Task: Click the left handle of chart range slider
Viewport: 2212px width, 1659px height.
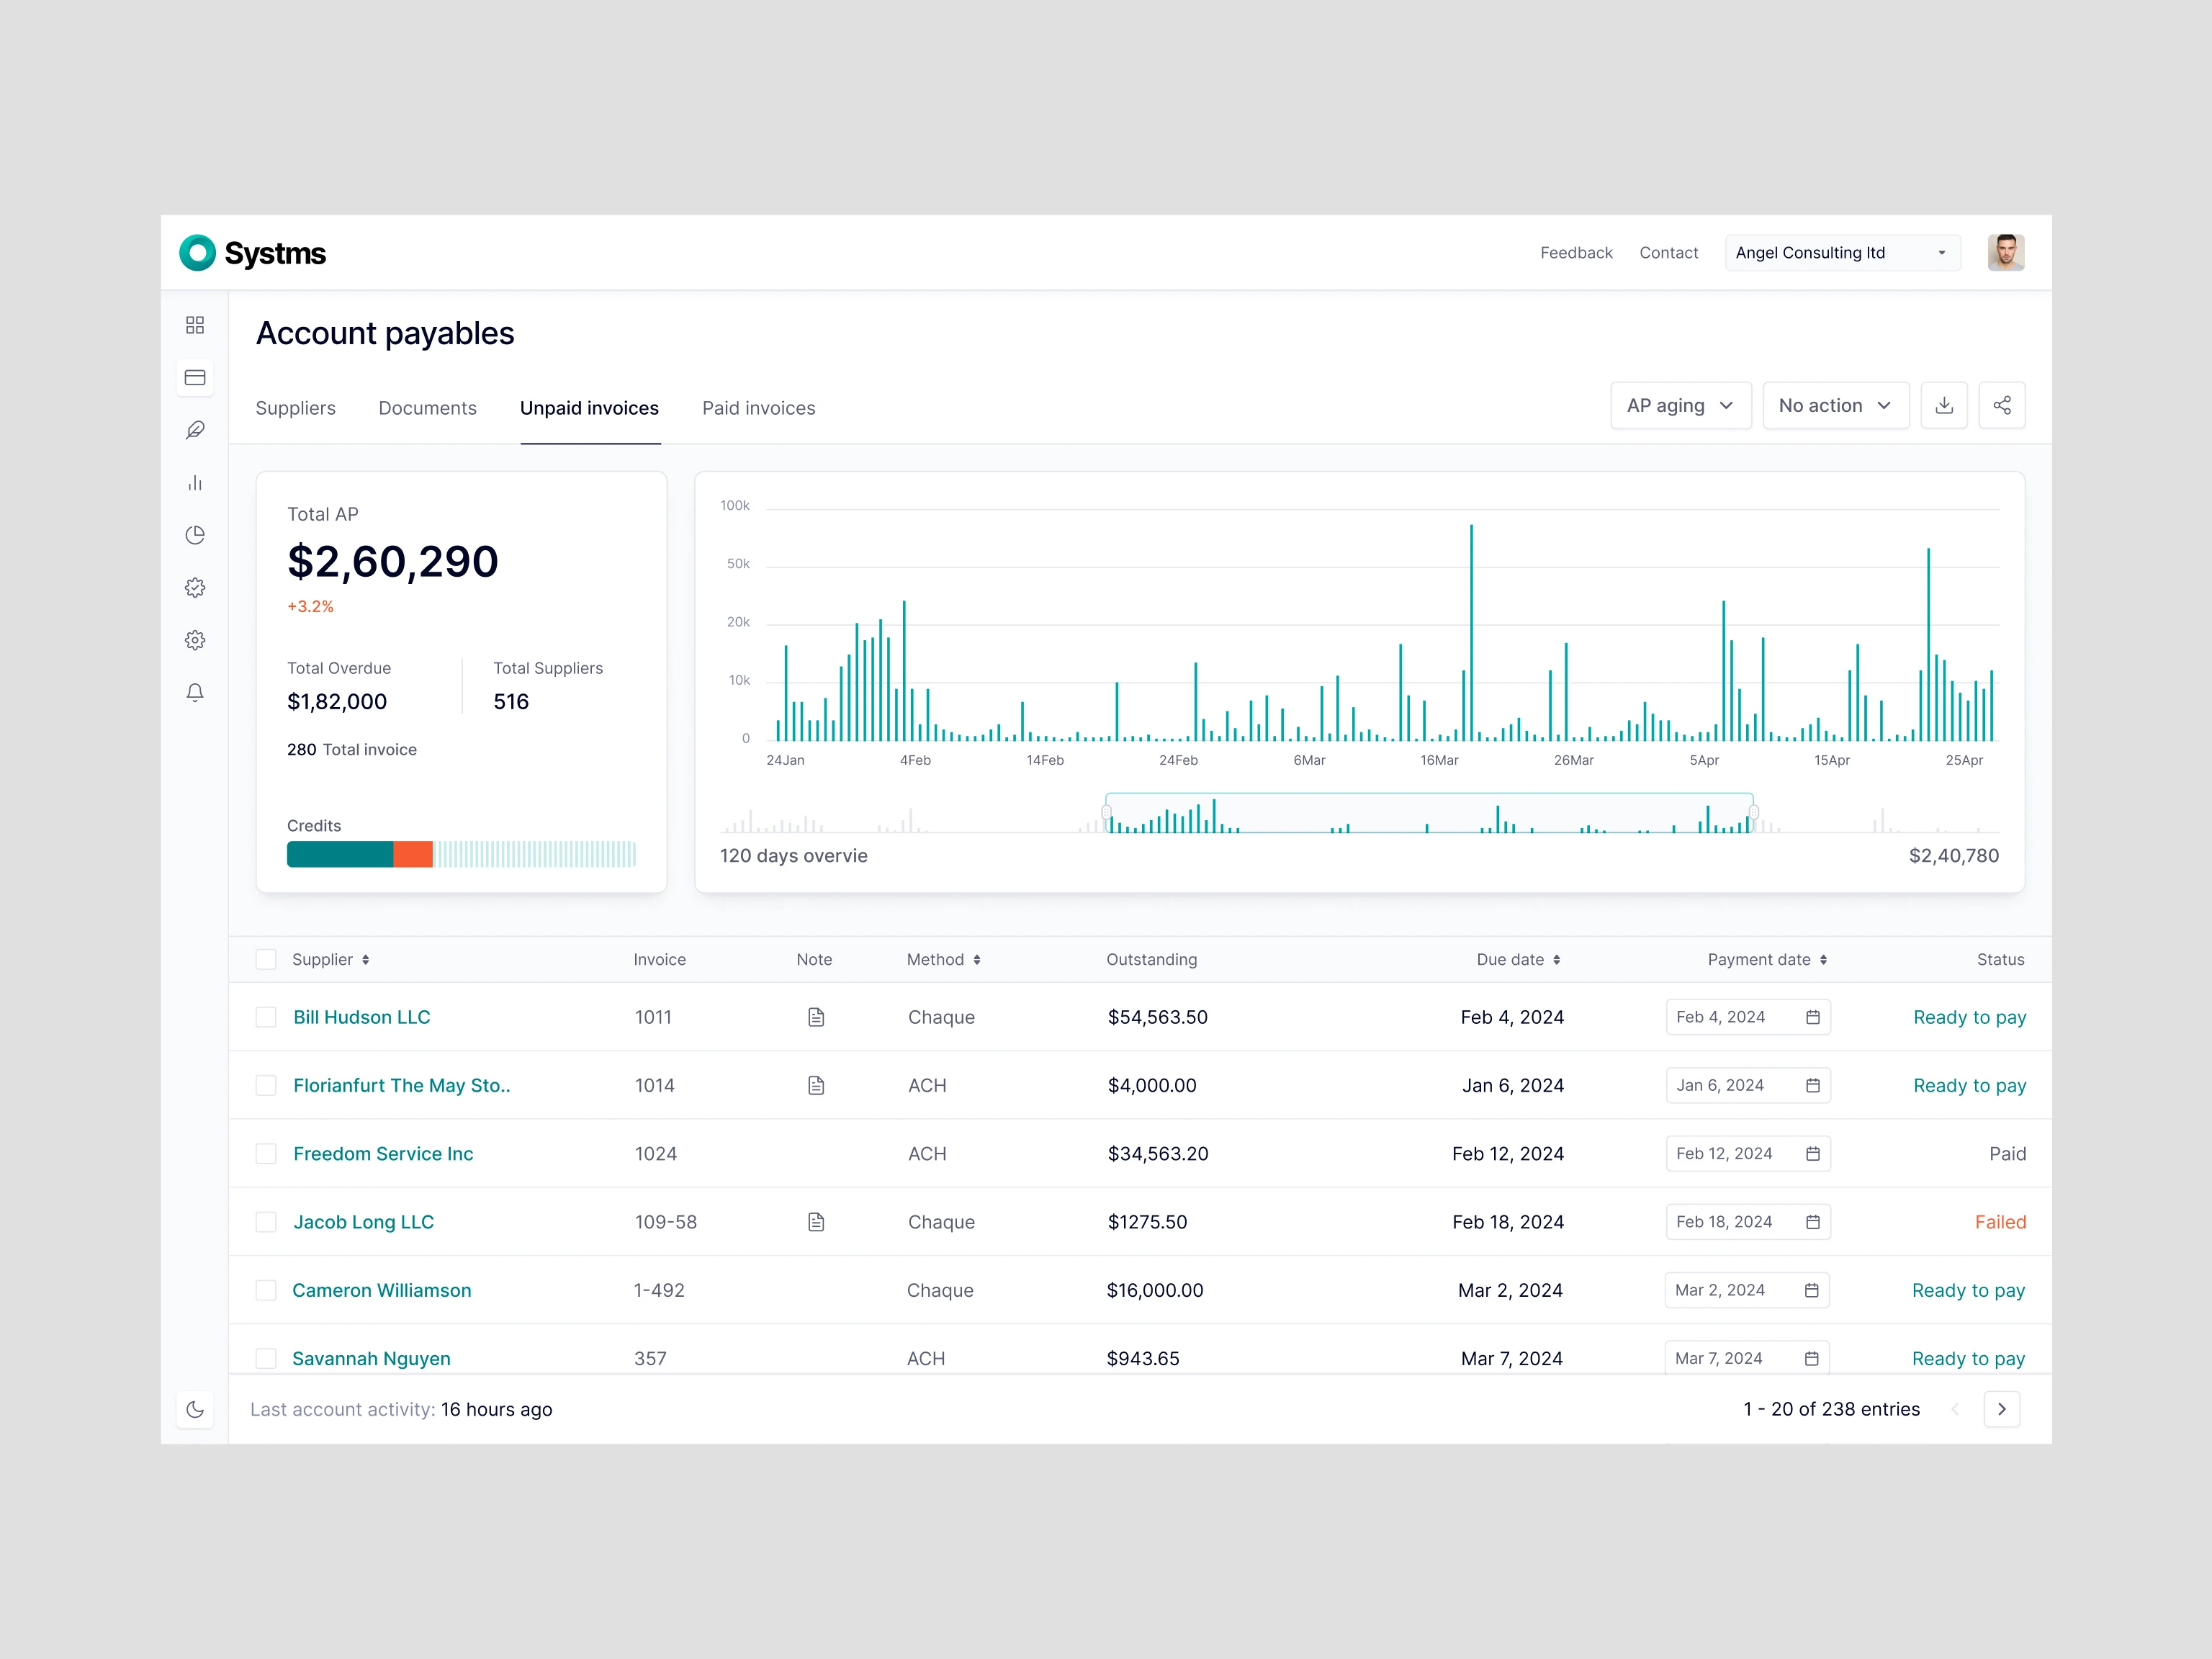Action: [x=1106, y=813]
